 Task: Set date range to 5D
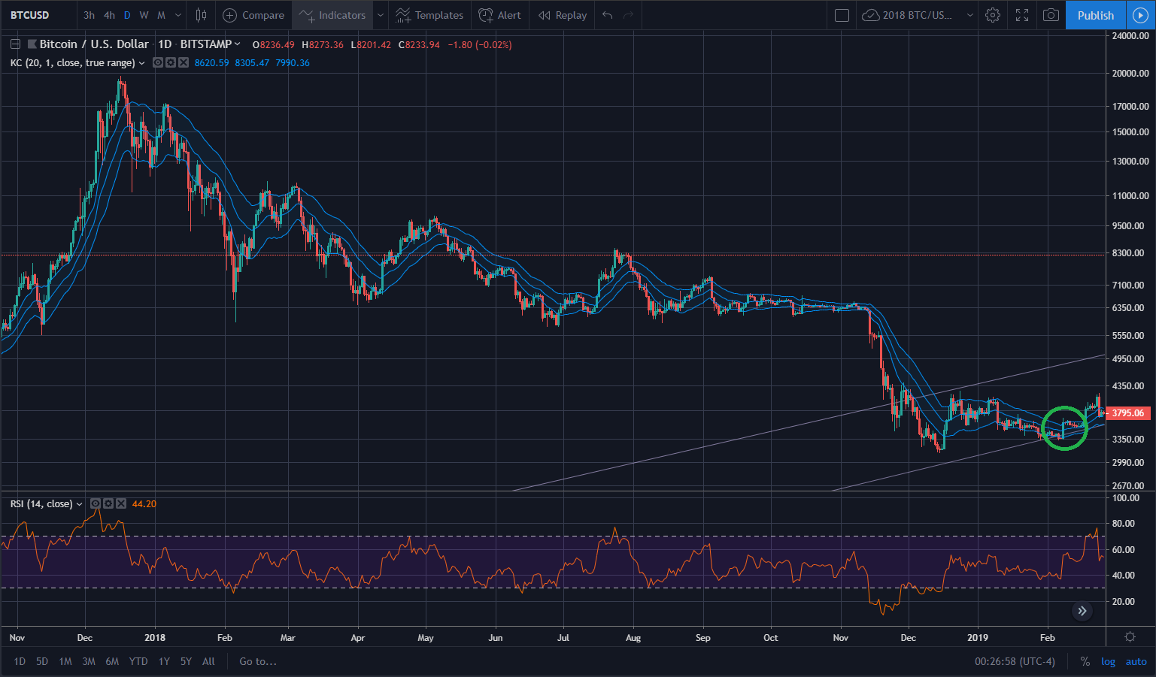pyautogui.click(x=42, y=661)
